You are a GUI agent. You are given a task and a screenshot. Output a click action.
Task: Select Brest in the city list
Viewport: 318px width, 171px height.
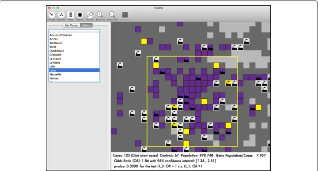(74, 47)
